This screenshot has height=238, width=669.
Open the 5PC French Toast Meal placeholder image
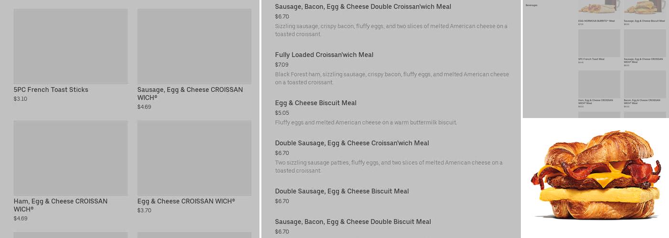pos(599,43)
